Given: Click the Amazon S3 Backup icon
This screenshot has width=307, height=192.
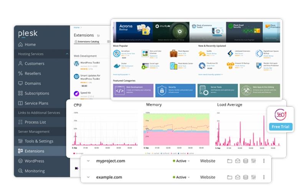Looking at the screenshot, I should tap(230, 66).
